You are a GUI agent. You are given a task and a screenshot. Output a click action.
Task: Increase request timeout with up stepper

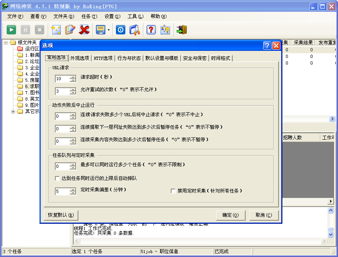(72, 77)
